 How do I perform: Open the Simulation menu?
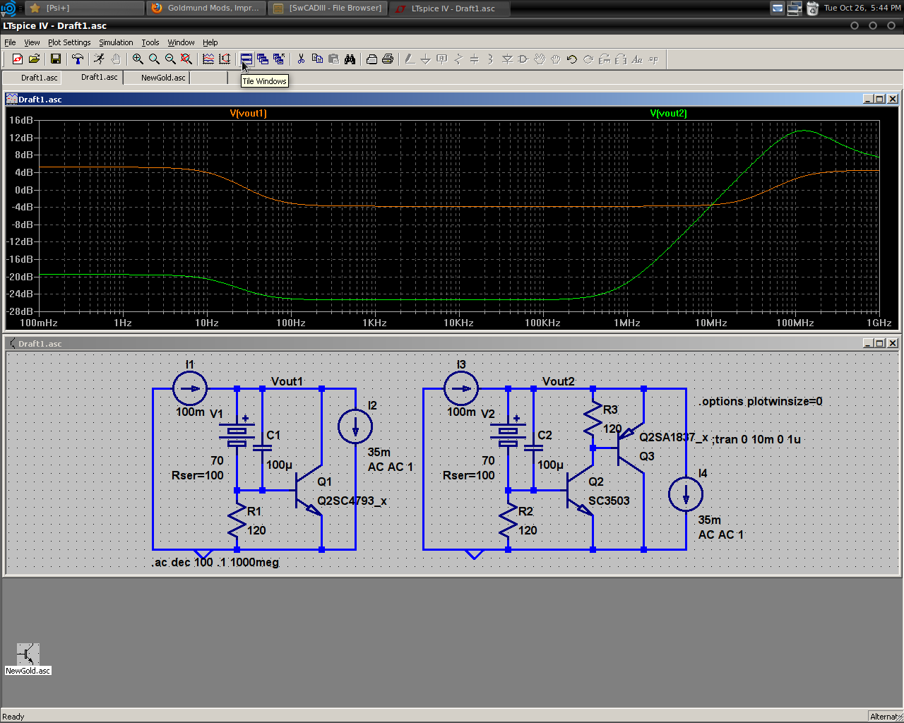click(x=116, y=42)
